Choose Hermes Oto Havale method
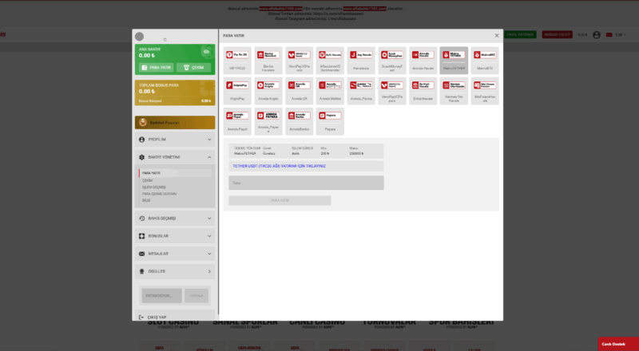This screenshot has height=351, width=639. coord(454,91)
